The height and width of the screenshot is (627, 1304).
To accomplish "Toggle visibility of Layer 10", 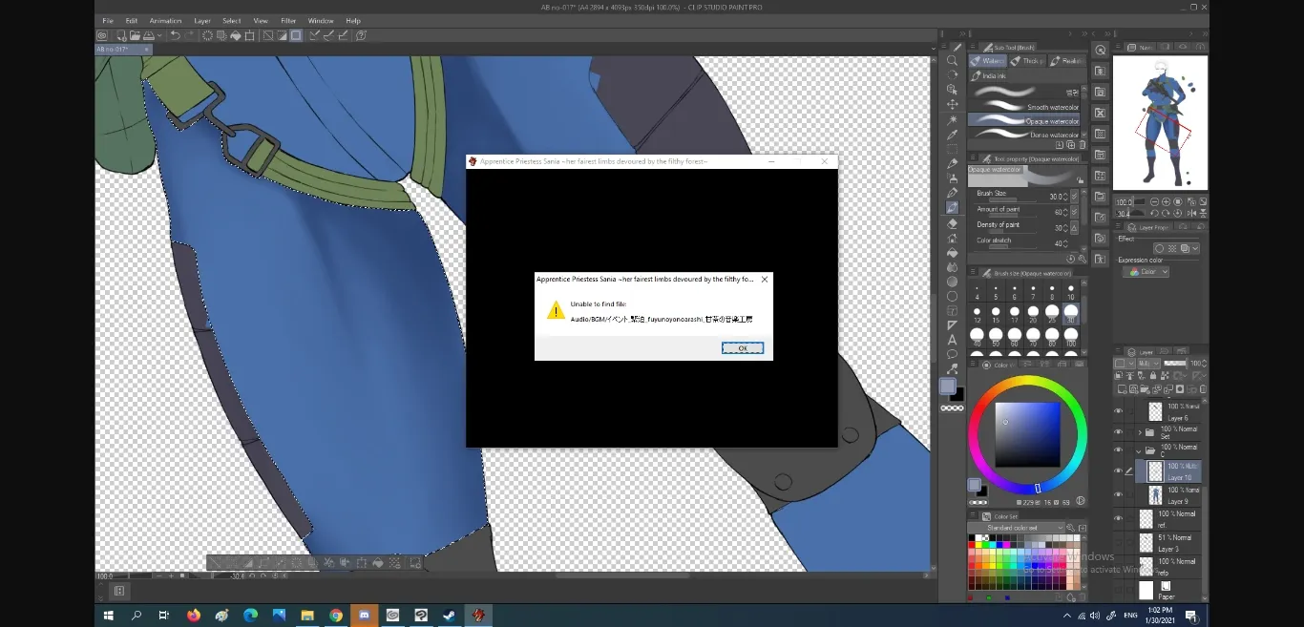I will click(x=1118, y=470).
